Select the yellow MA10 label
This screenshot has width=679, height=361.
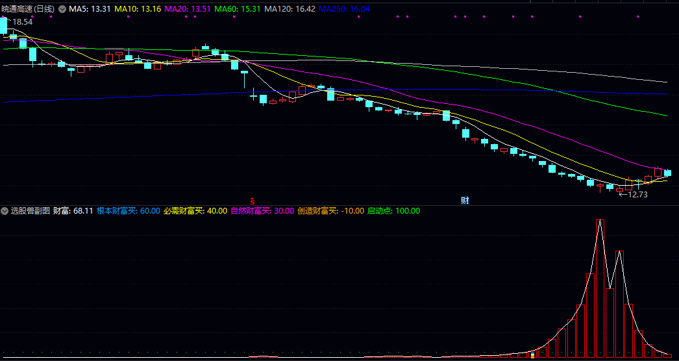[x=138, y=9]
